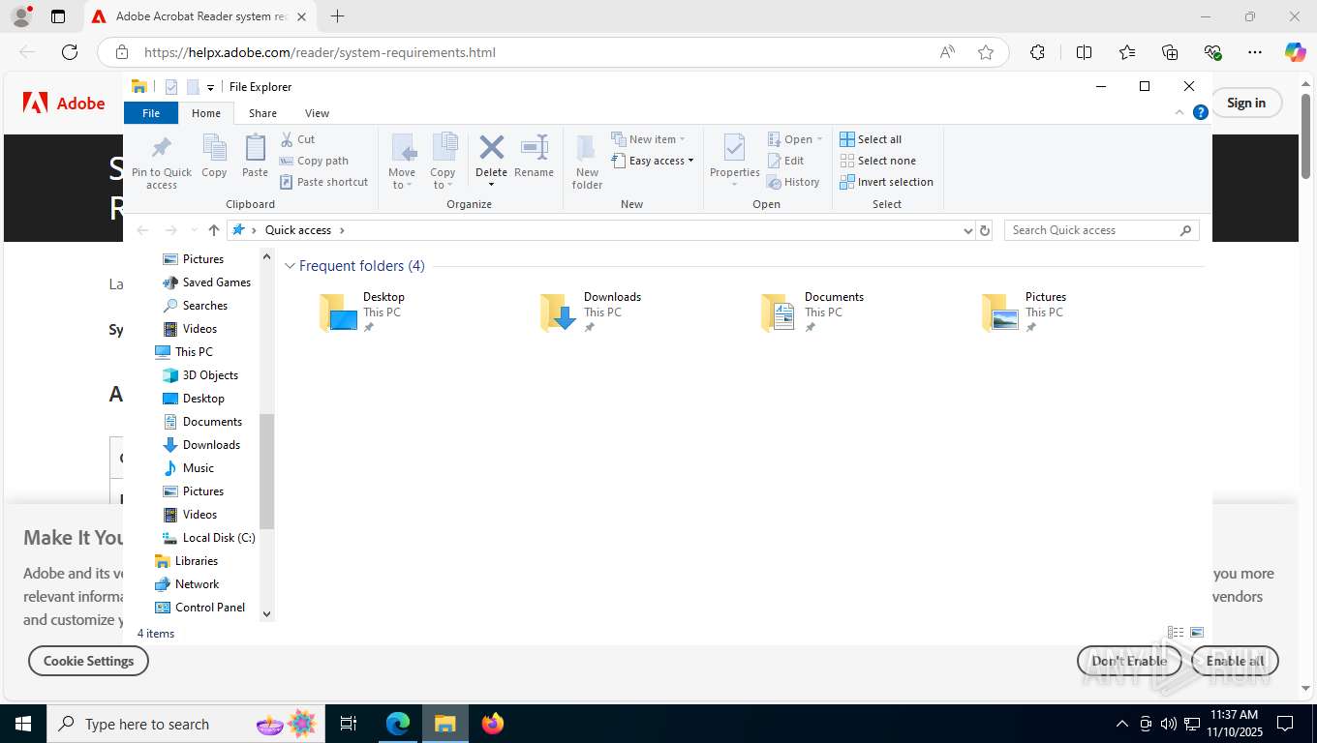Refresh the Quick access view

coord(985,230)
